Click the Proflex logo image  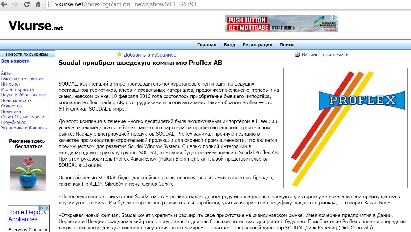tap(345, 128)
